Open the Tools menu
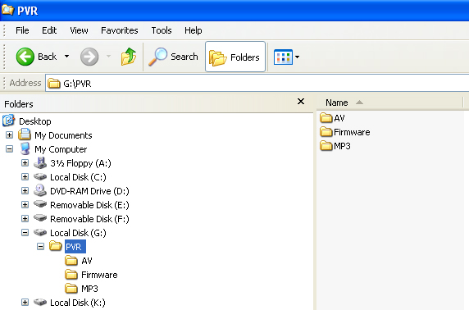 tap(162, 30)
